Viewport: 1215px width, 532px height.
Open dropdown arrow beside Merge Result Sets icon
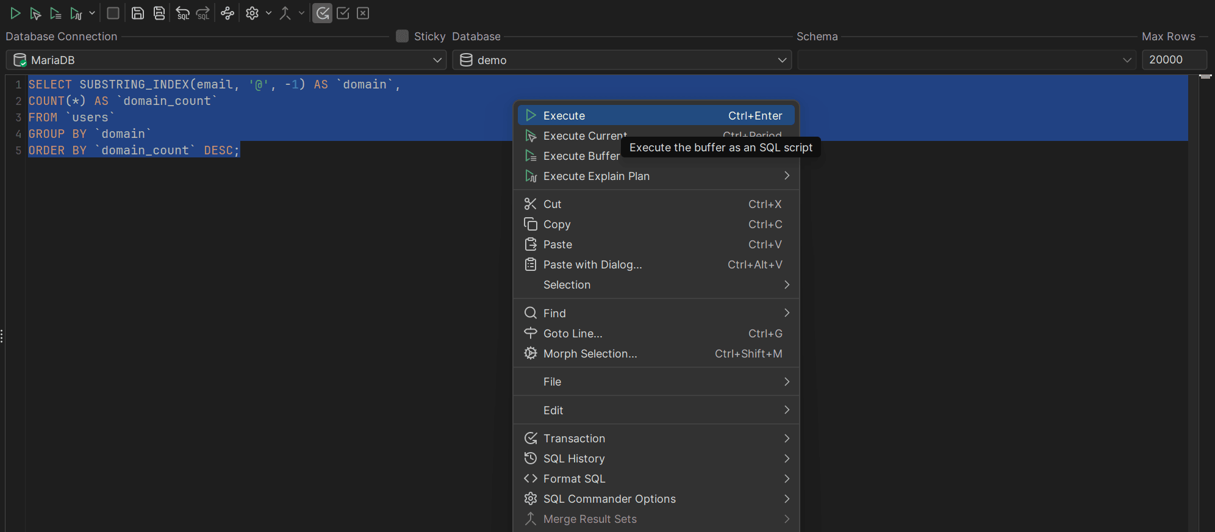pyautogui.click(x=301, y=13)
